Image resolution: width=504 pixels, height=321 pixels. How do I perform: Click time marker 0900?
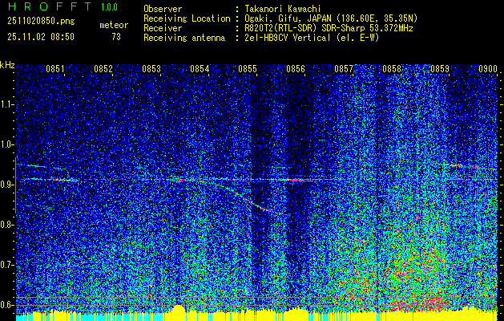pos(488,69)
